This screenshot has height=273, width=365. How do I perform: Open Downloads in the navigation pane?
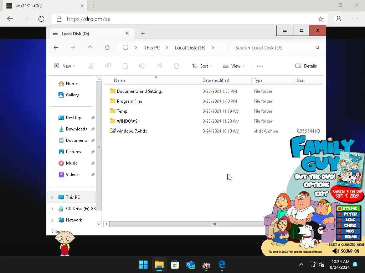click(73, 129)
